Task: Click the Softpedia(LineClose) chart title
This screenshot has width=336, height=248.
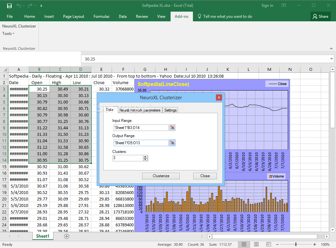Action: point(163,84)
